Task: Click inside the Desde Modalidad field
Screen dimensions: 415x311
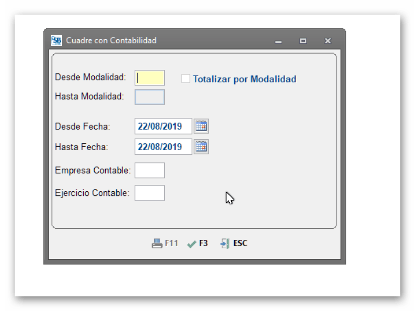Action: pyautogui.click(x=149, y=78)
